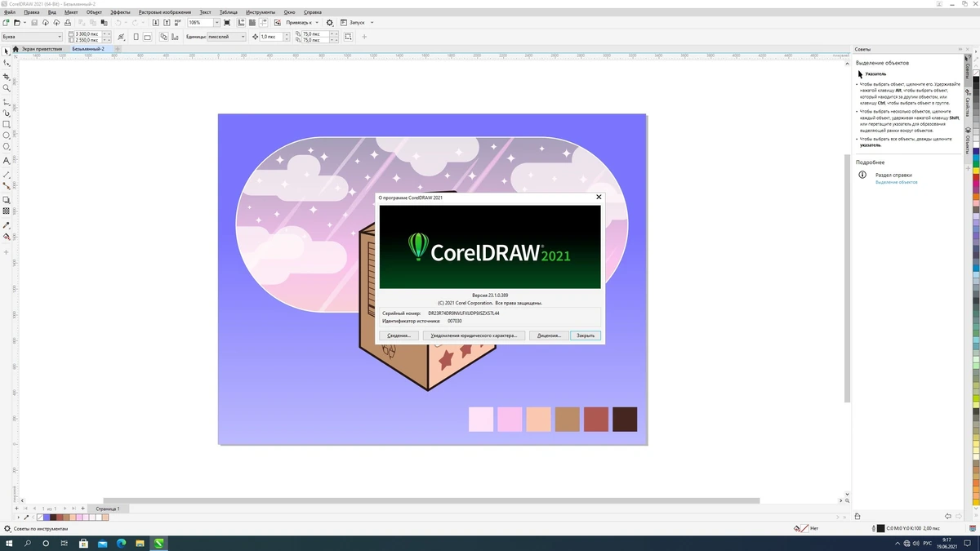Toggle show guidelines button

(262, 22)
